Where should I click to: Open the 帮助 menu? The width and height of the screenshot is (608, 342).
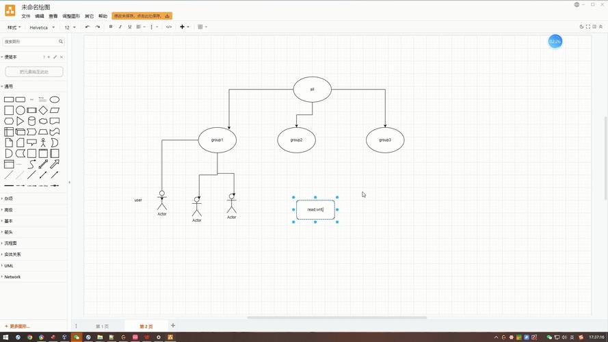pyautogui.click(x=103, y=16)
